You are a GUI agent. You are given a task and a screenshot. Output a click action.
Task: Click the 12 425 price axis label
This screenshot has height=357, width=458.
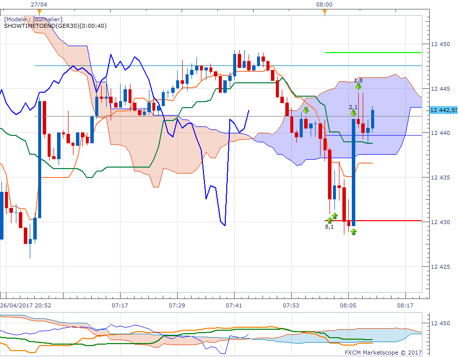coord(440,266)
